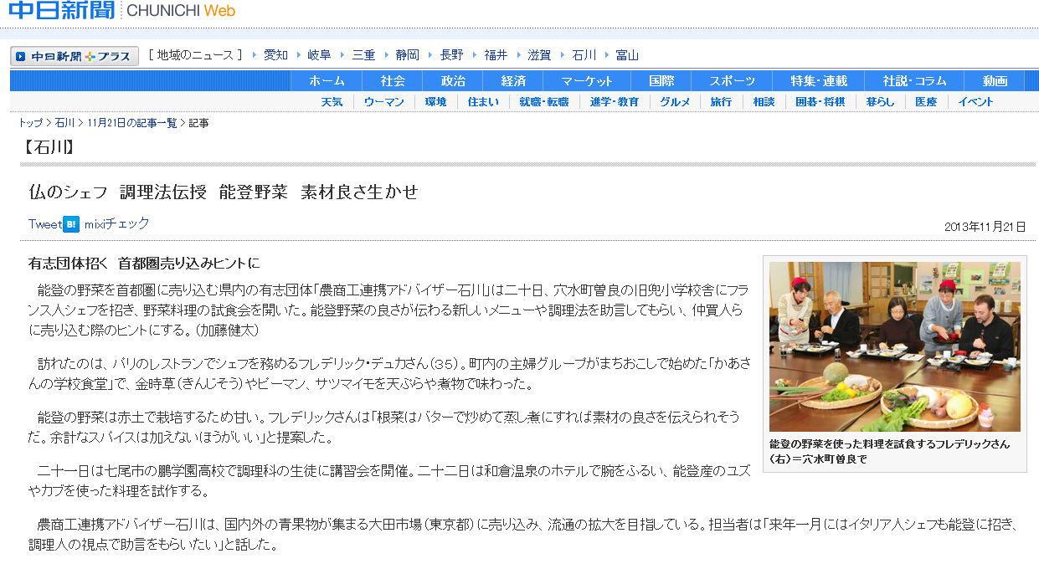Select the 社会 navigation tab
This screenshot has height=574, width=1039.
(392, 81)
